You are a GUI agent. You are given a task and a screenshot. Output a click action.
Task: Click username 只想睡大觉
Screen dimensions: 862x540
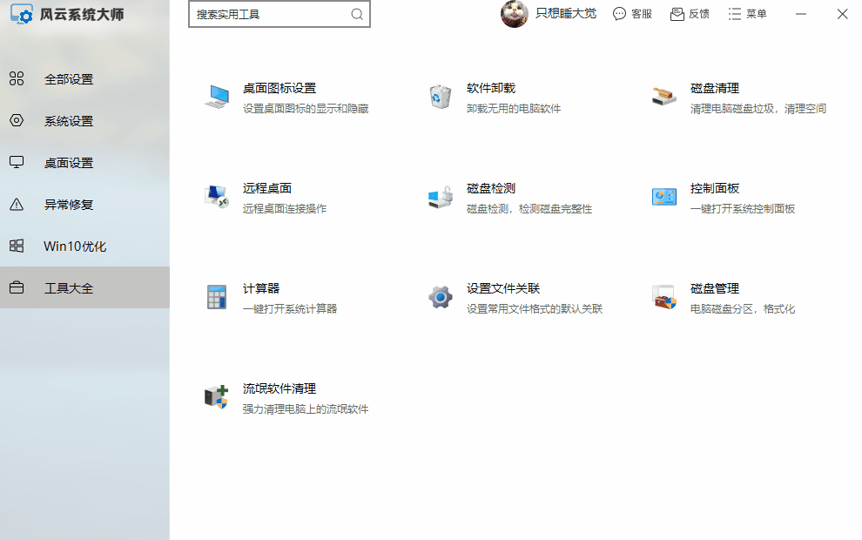[x=566, y=14]
